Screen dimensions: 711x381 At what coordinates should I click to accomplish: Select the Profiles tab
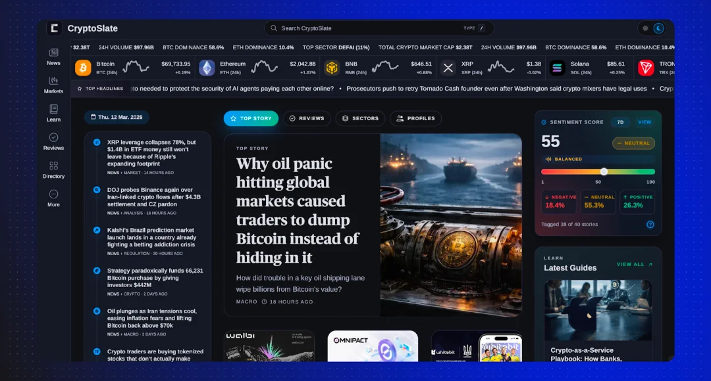(415, 118)
